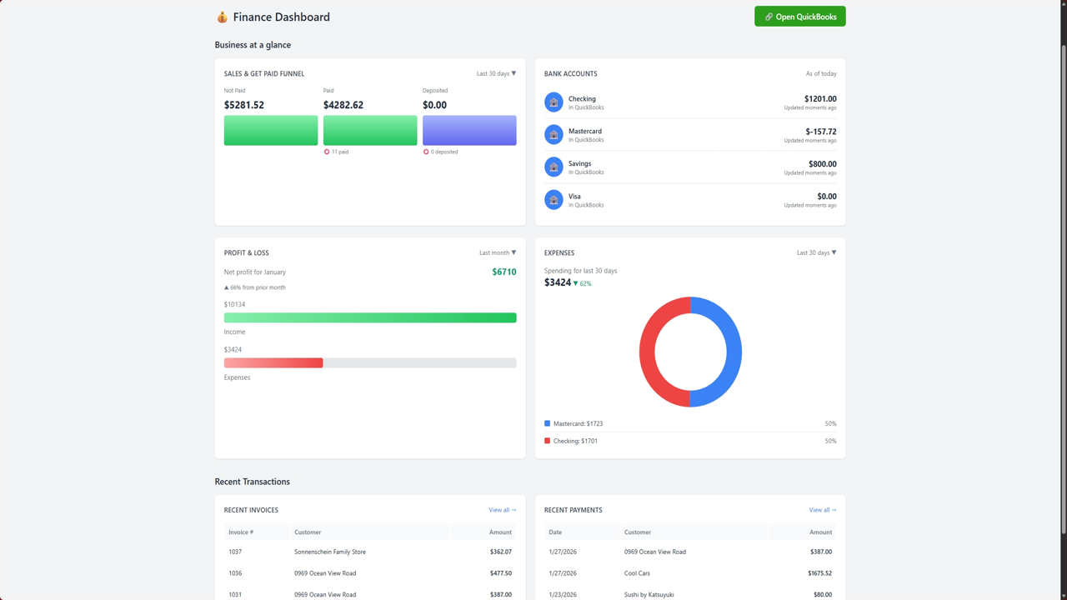Click the red segment of the expenses donut

648,352
